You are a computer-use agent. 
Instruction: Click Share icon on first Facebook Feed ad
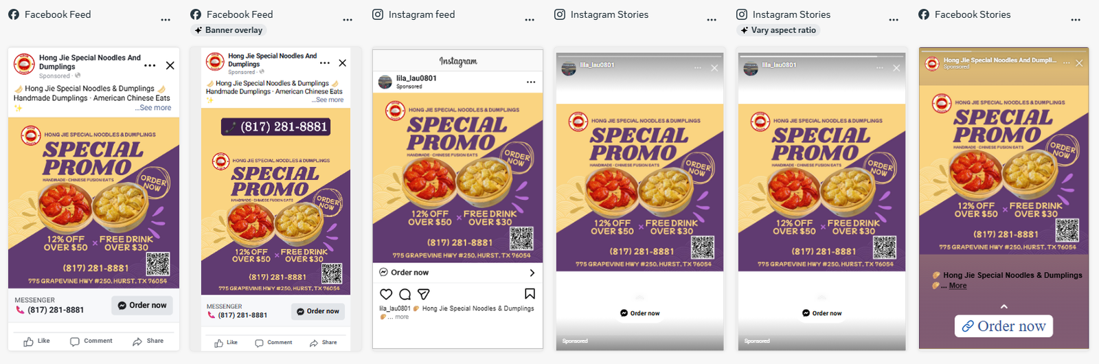(148, 341)
